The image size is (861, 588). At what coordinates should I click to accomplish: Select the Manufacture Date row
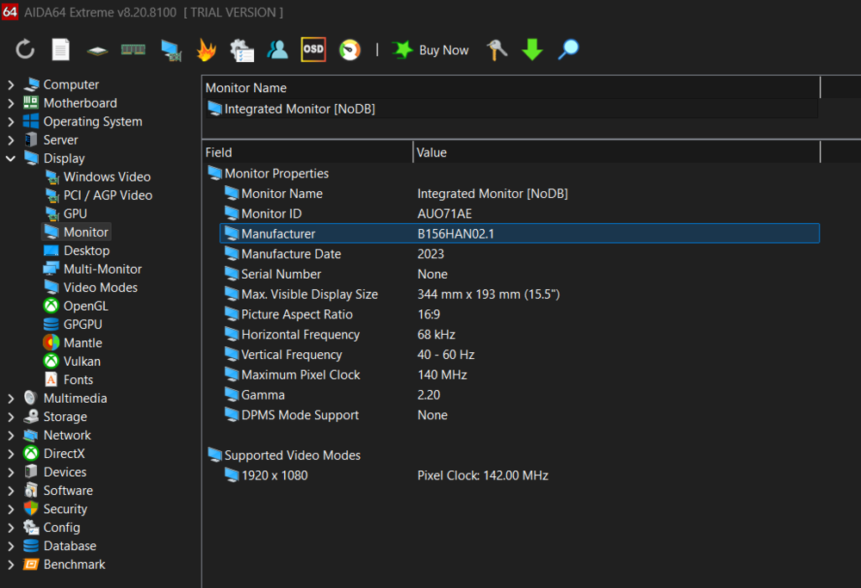click(x=519, y=254)
